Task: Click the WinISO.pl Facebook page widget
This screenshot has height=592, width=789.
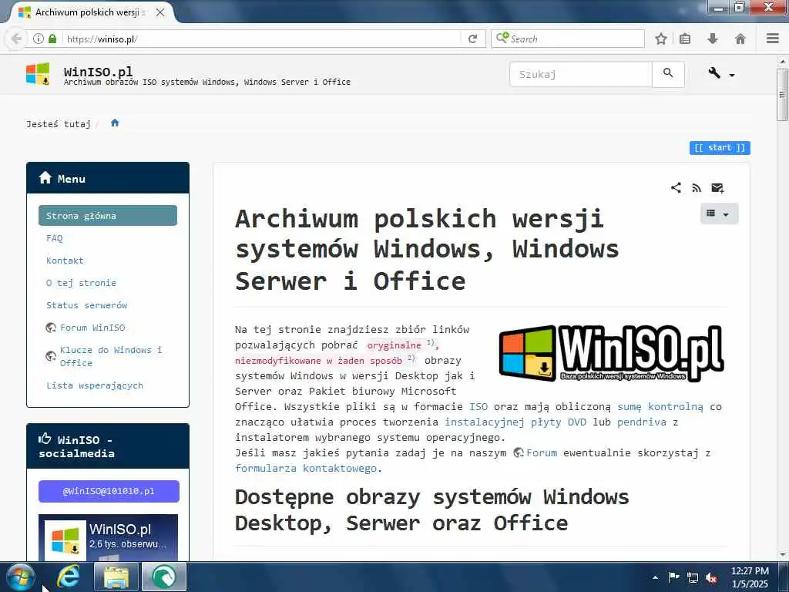Action: coord(108,537)
